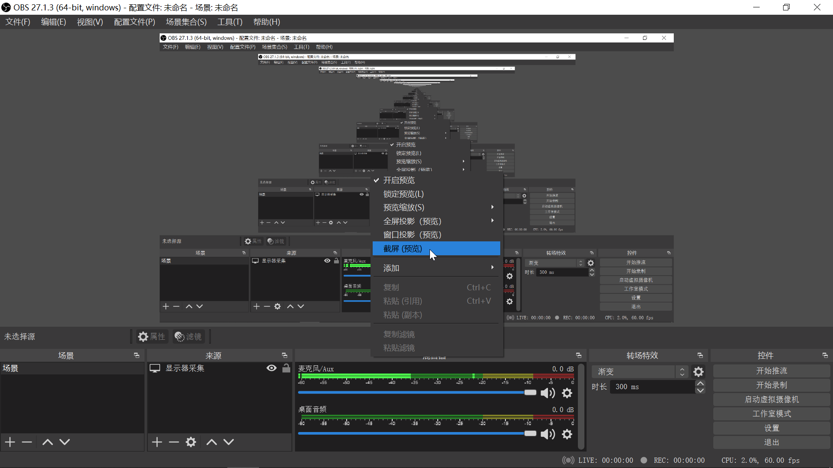Open 场景集合(S) menu
833x468 pixels.
(186, 22)
